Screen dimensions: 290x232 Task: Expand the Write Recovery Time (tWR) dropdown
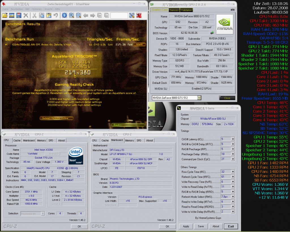(233, 182)
